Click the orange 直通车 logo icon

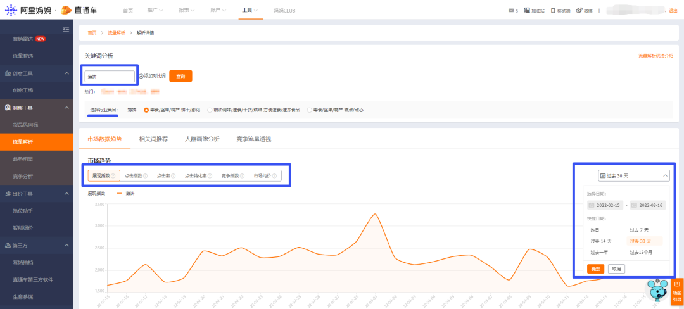(x=66, y=10)
